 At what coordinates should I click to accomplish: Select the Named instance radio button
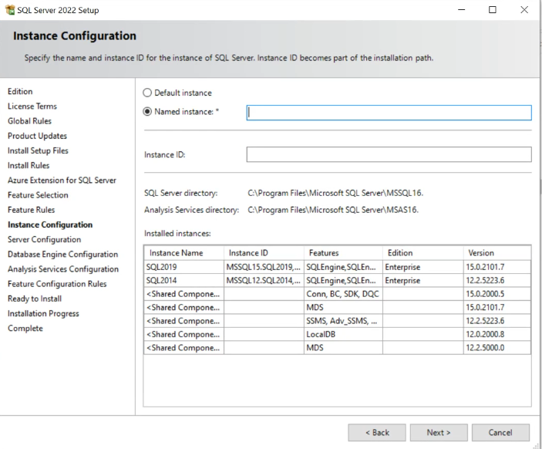tap(147, 111)
